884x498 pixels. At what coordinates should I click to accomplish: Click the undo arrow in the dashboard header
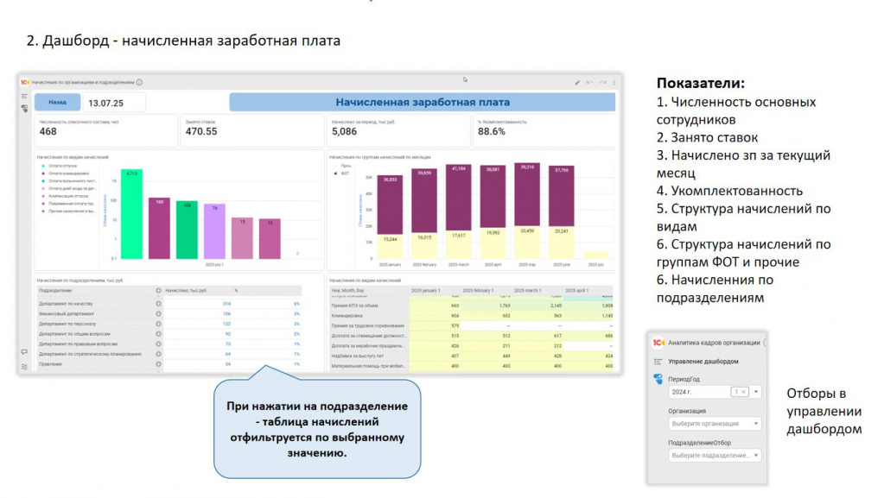(589, 82)
